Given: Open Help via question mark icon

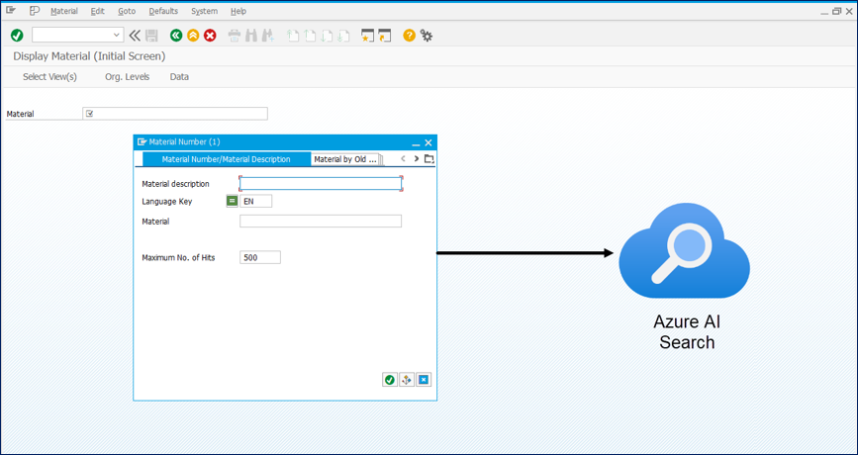Looking at the screenshot, I should [x=410, y=36].
